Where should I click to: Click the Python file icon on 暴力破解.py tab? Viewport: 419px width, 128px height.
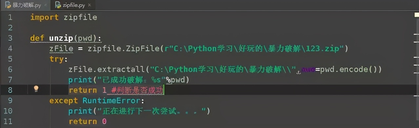coord(8,5)
